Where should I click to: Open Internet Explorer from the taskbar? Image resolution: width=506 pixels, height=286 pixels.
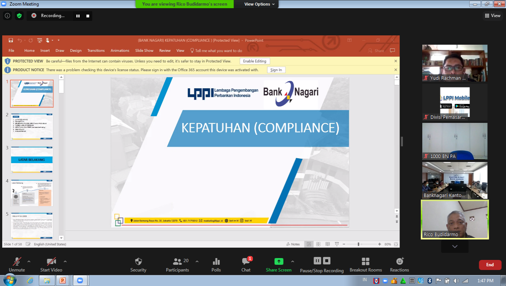click(30, 280)
